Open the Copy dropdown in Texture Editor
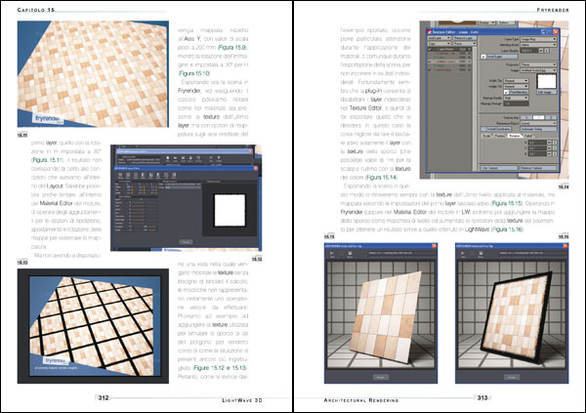The image size is (586, 413). [439, 44]
